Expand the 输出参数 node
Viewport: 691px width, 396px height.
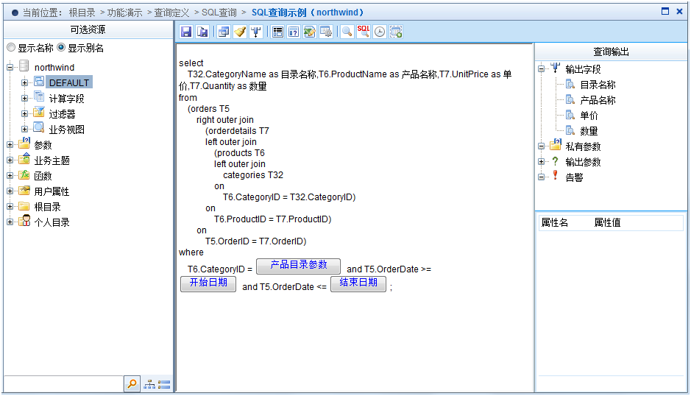click(x=541, y=162)
